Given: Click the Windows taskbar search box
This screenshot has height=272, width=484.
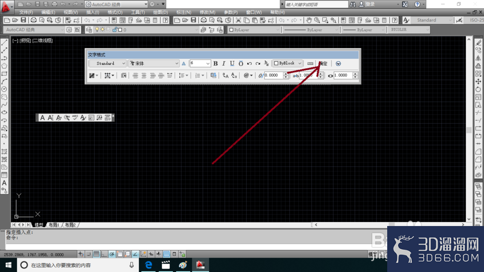Looking at the screenshot, I should (77, 265).
